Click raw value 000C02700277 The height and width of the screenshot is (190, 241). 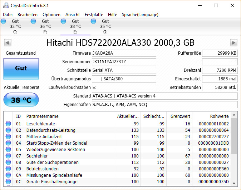(x=213, y=136)
